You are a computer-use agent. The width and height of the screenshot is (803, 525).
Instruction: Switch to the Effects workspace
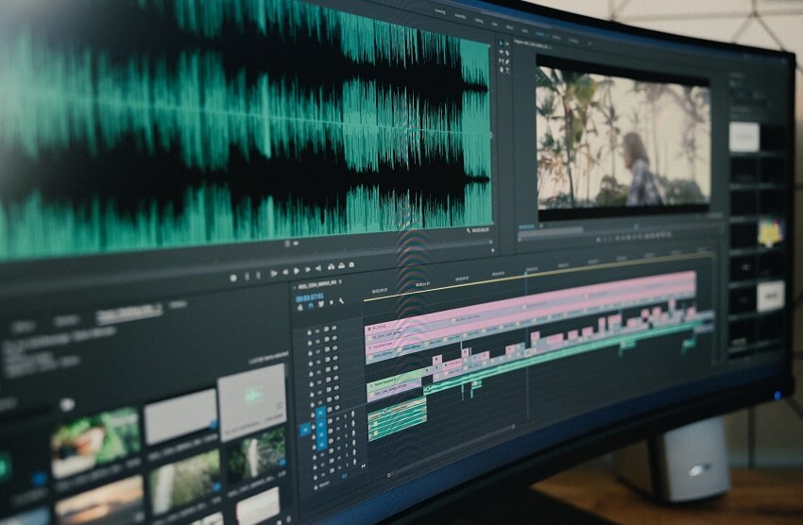click(x=510, y=27)
